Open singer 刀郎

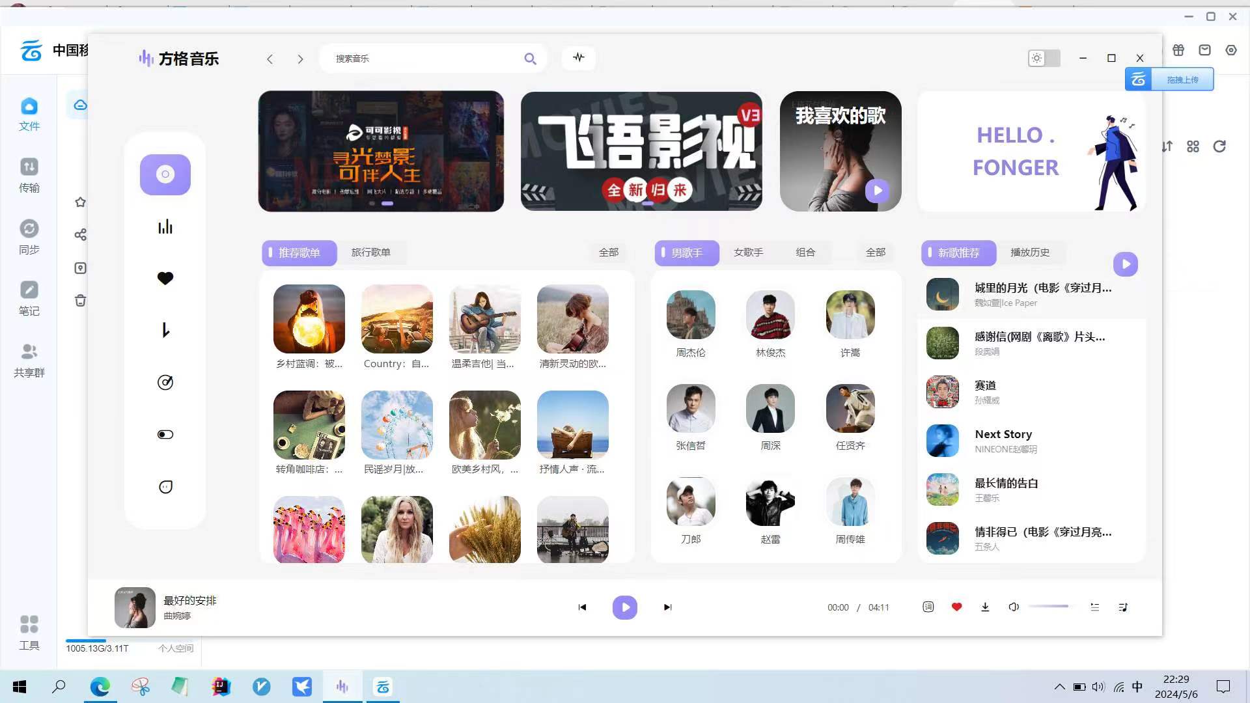(x=691, y=501)
